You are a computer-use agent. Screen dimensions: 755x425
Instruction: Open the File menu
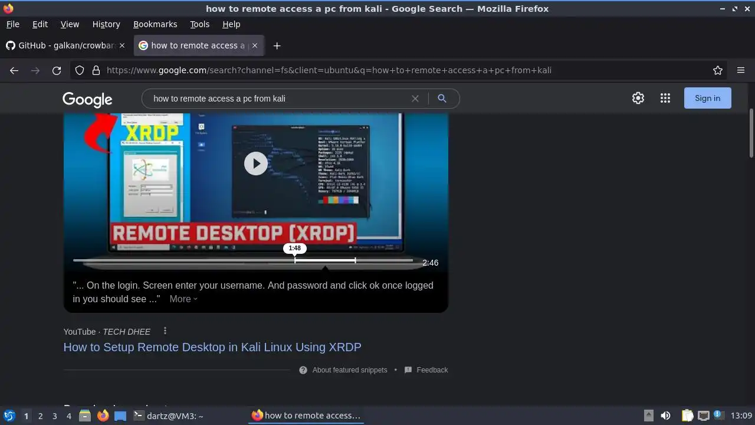pos(12,24)
